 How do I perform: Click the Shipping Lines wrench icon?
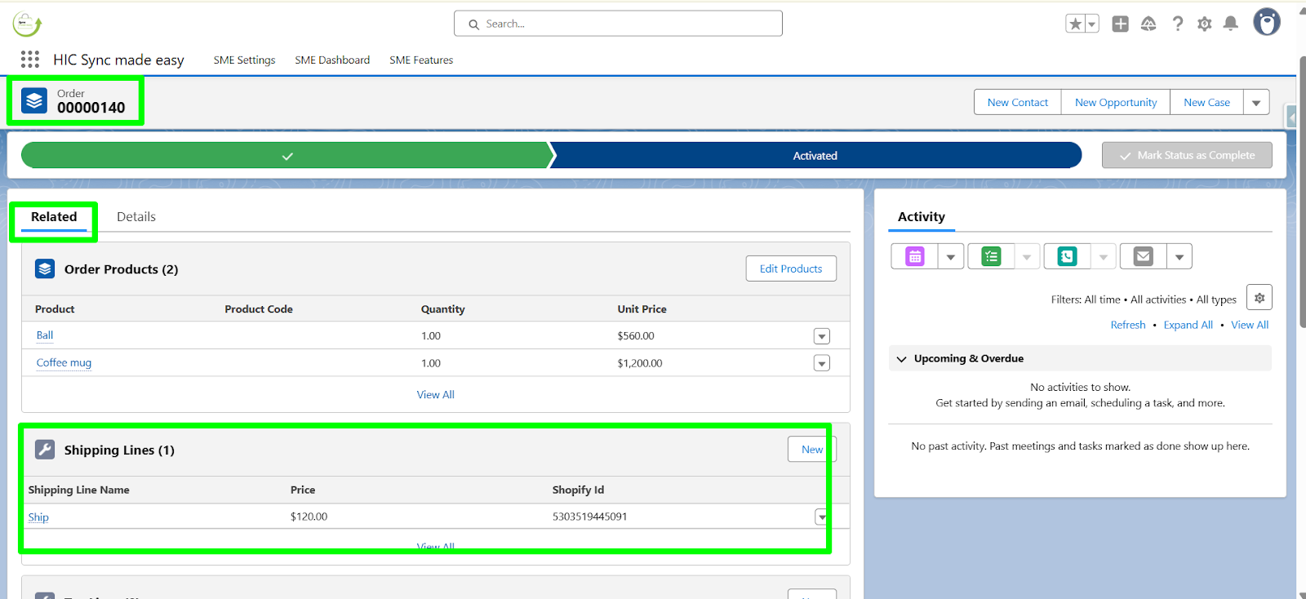[x=45, y=450]
